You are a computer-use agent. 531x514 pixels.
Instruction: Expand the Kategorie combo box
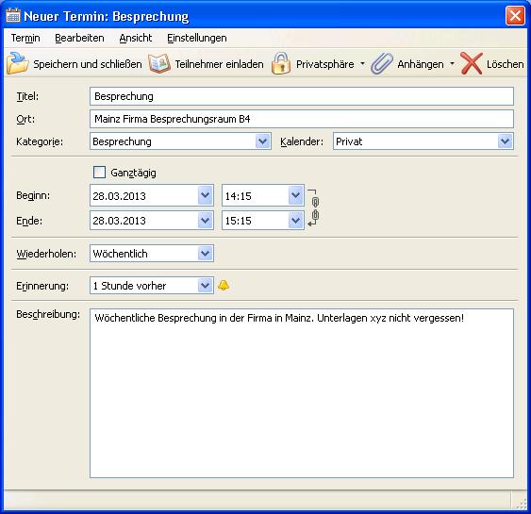(x=262, y=141)
